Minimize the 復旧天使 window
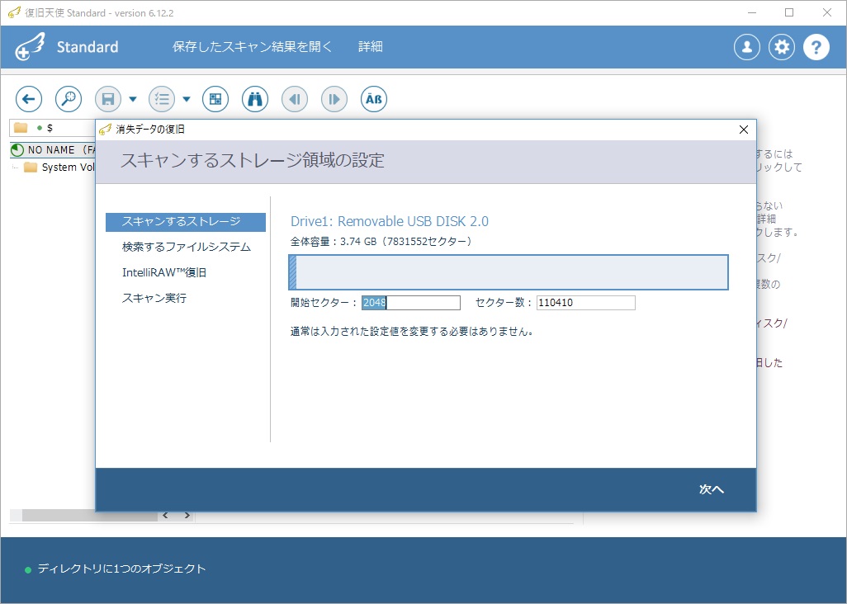 (751, 12)
